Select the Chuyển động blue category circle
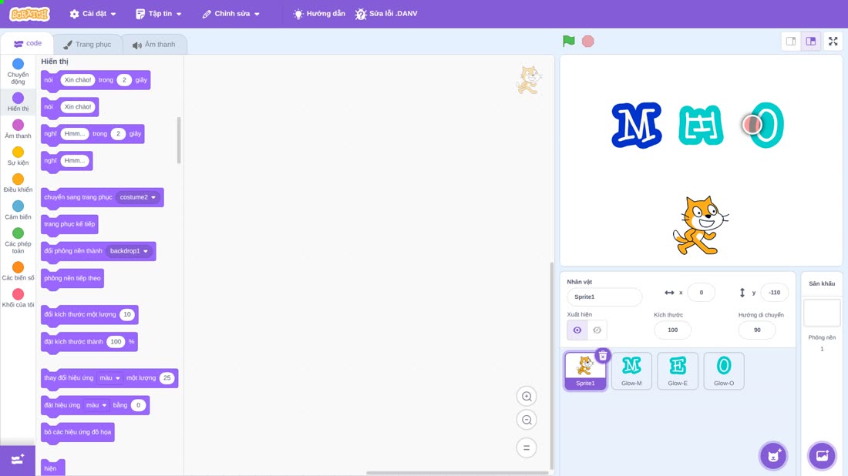This screenshot has width=848, height=476. click(18, 64)
